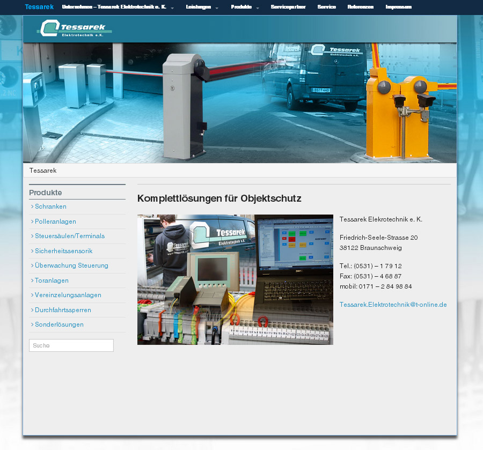This screenshot has width=483, height=450.
Task: Click the control cabinet and laptop photo
Action: click(x=235, y=279)
